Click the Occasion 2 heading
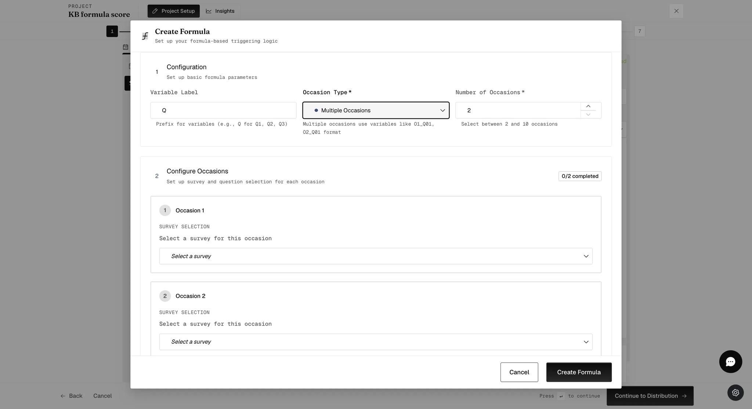 (190, 296)
